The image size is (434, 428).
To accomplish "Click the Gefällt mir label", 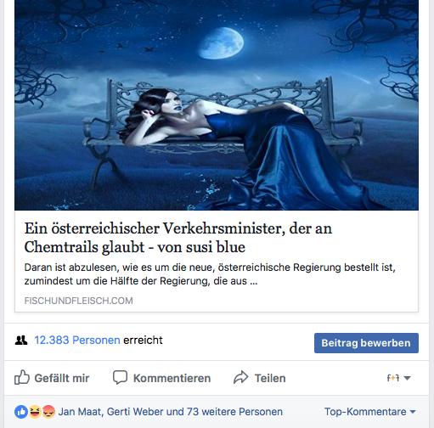I will [x=62, y=378].
